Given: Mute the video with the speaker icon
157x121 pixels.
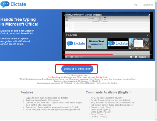Looking at the screenshot, I should click(71, 57).
